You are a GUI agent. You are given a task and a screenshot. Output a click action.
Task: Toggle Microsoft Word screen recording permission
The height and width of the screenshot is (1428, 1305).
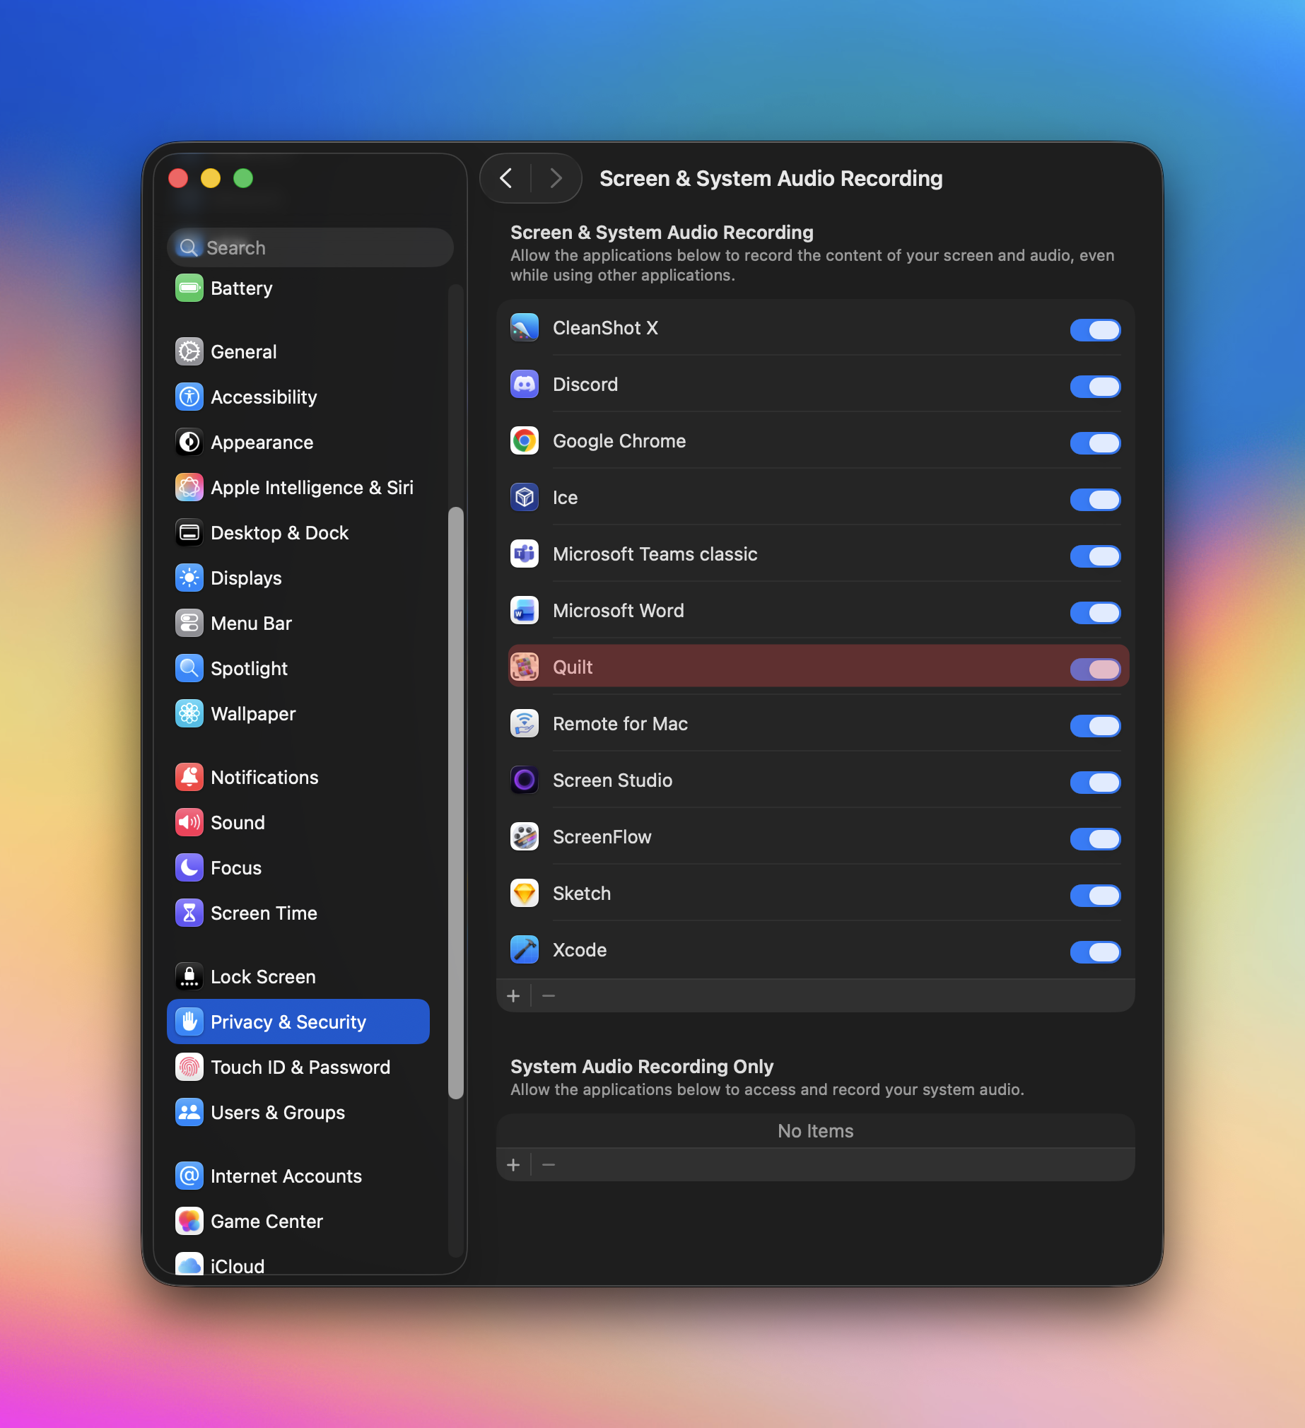[x=1094, y=613]
